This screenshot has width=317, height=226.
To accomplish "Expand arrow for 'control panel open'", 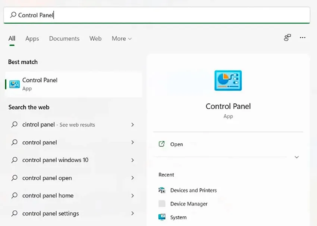I will point(132,178).
